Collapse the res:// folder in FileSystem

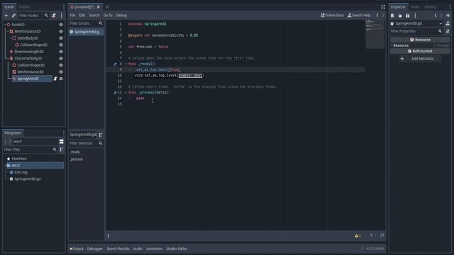[5, 165]
